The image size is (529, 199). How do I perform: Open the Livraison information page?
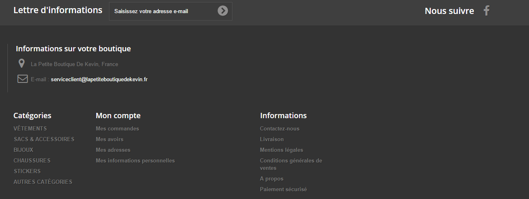click(272, 139)
